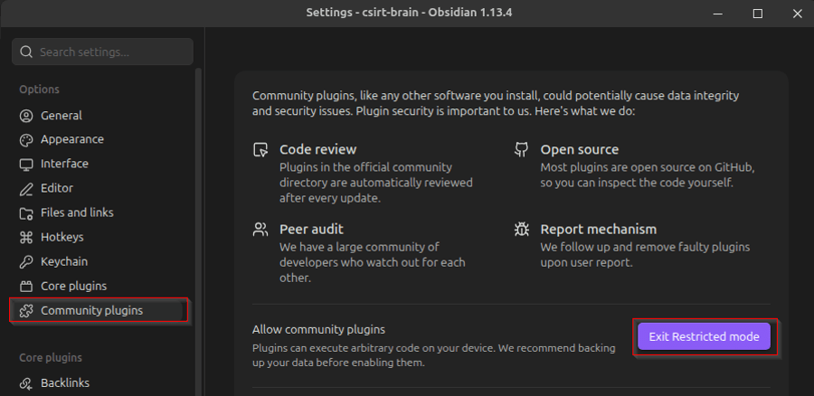The image size is (814, 396).
Task: Click the Core plugins section header above Backlinks
Action: 51,358
